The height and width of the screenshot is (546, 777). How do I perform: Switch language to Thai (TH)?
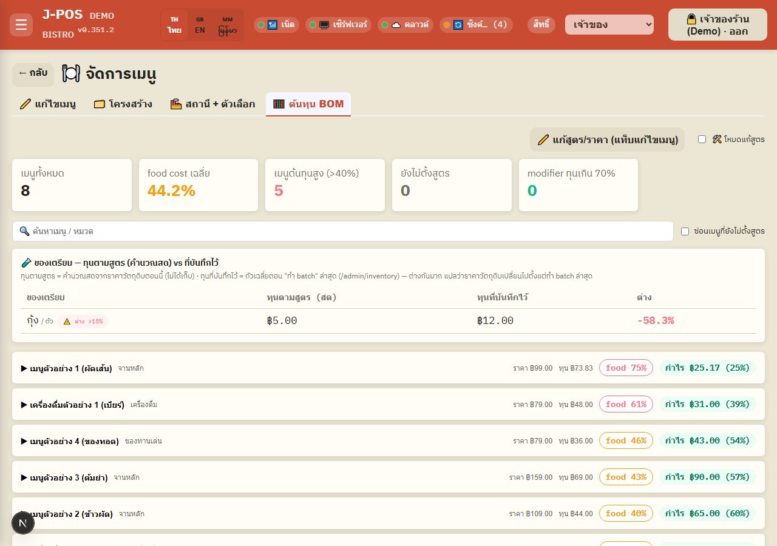point(174,25)
